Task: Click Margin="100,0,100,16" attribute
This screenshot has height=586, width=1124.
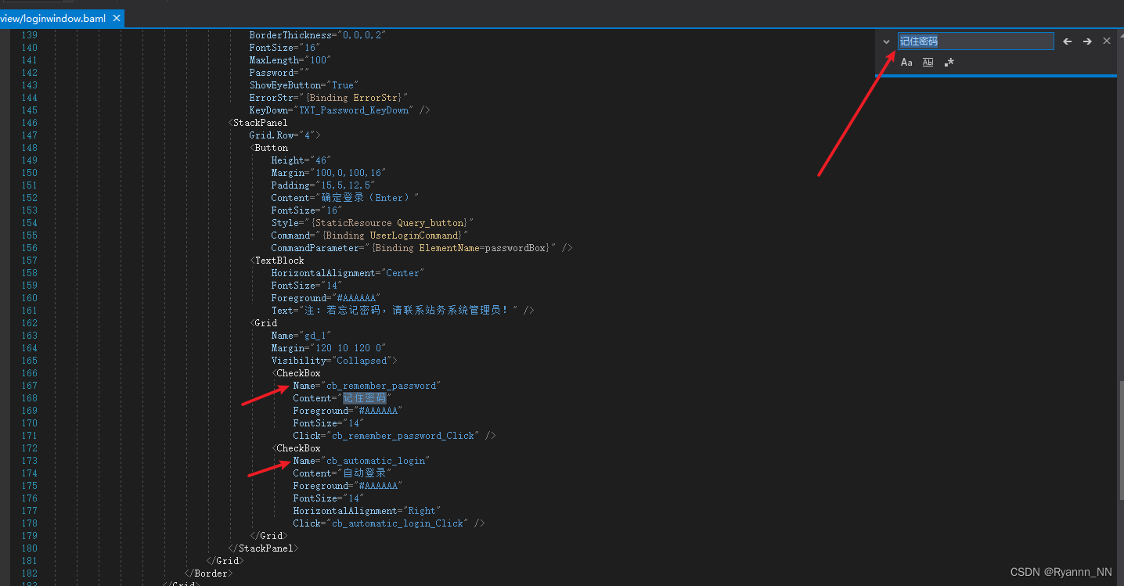Action: [x=329, y=173]
